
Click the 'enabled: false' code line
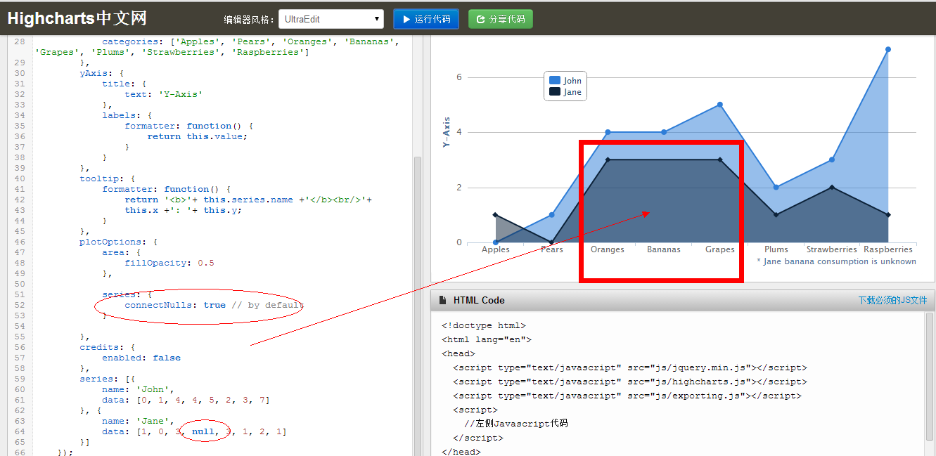(x=141, y=358)
